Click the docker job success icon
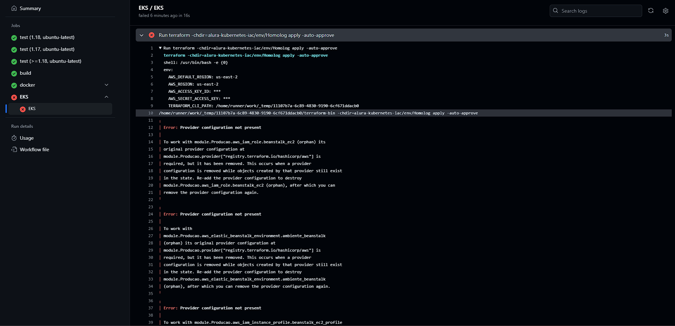This screenshot has width=675, height=326. pyautogui.click(x=14, y=85)
